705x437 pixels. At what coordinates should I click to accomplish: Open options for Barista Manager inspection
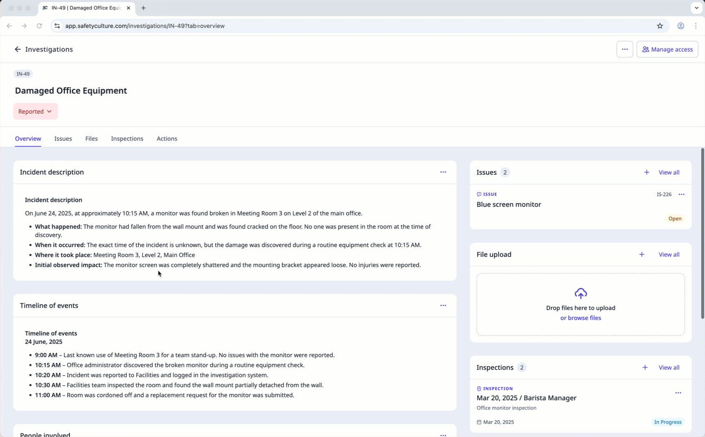[x=678, y=393]
